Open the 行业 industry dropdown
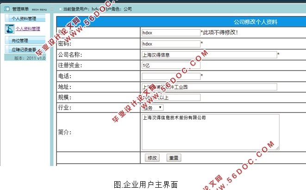 click(152, 108)
